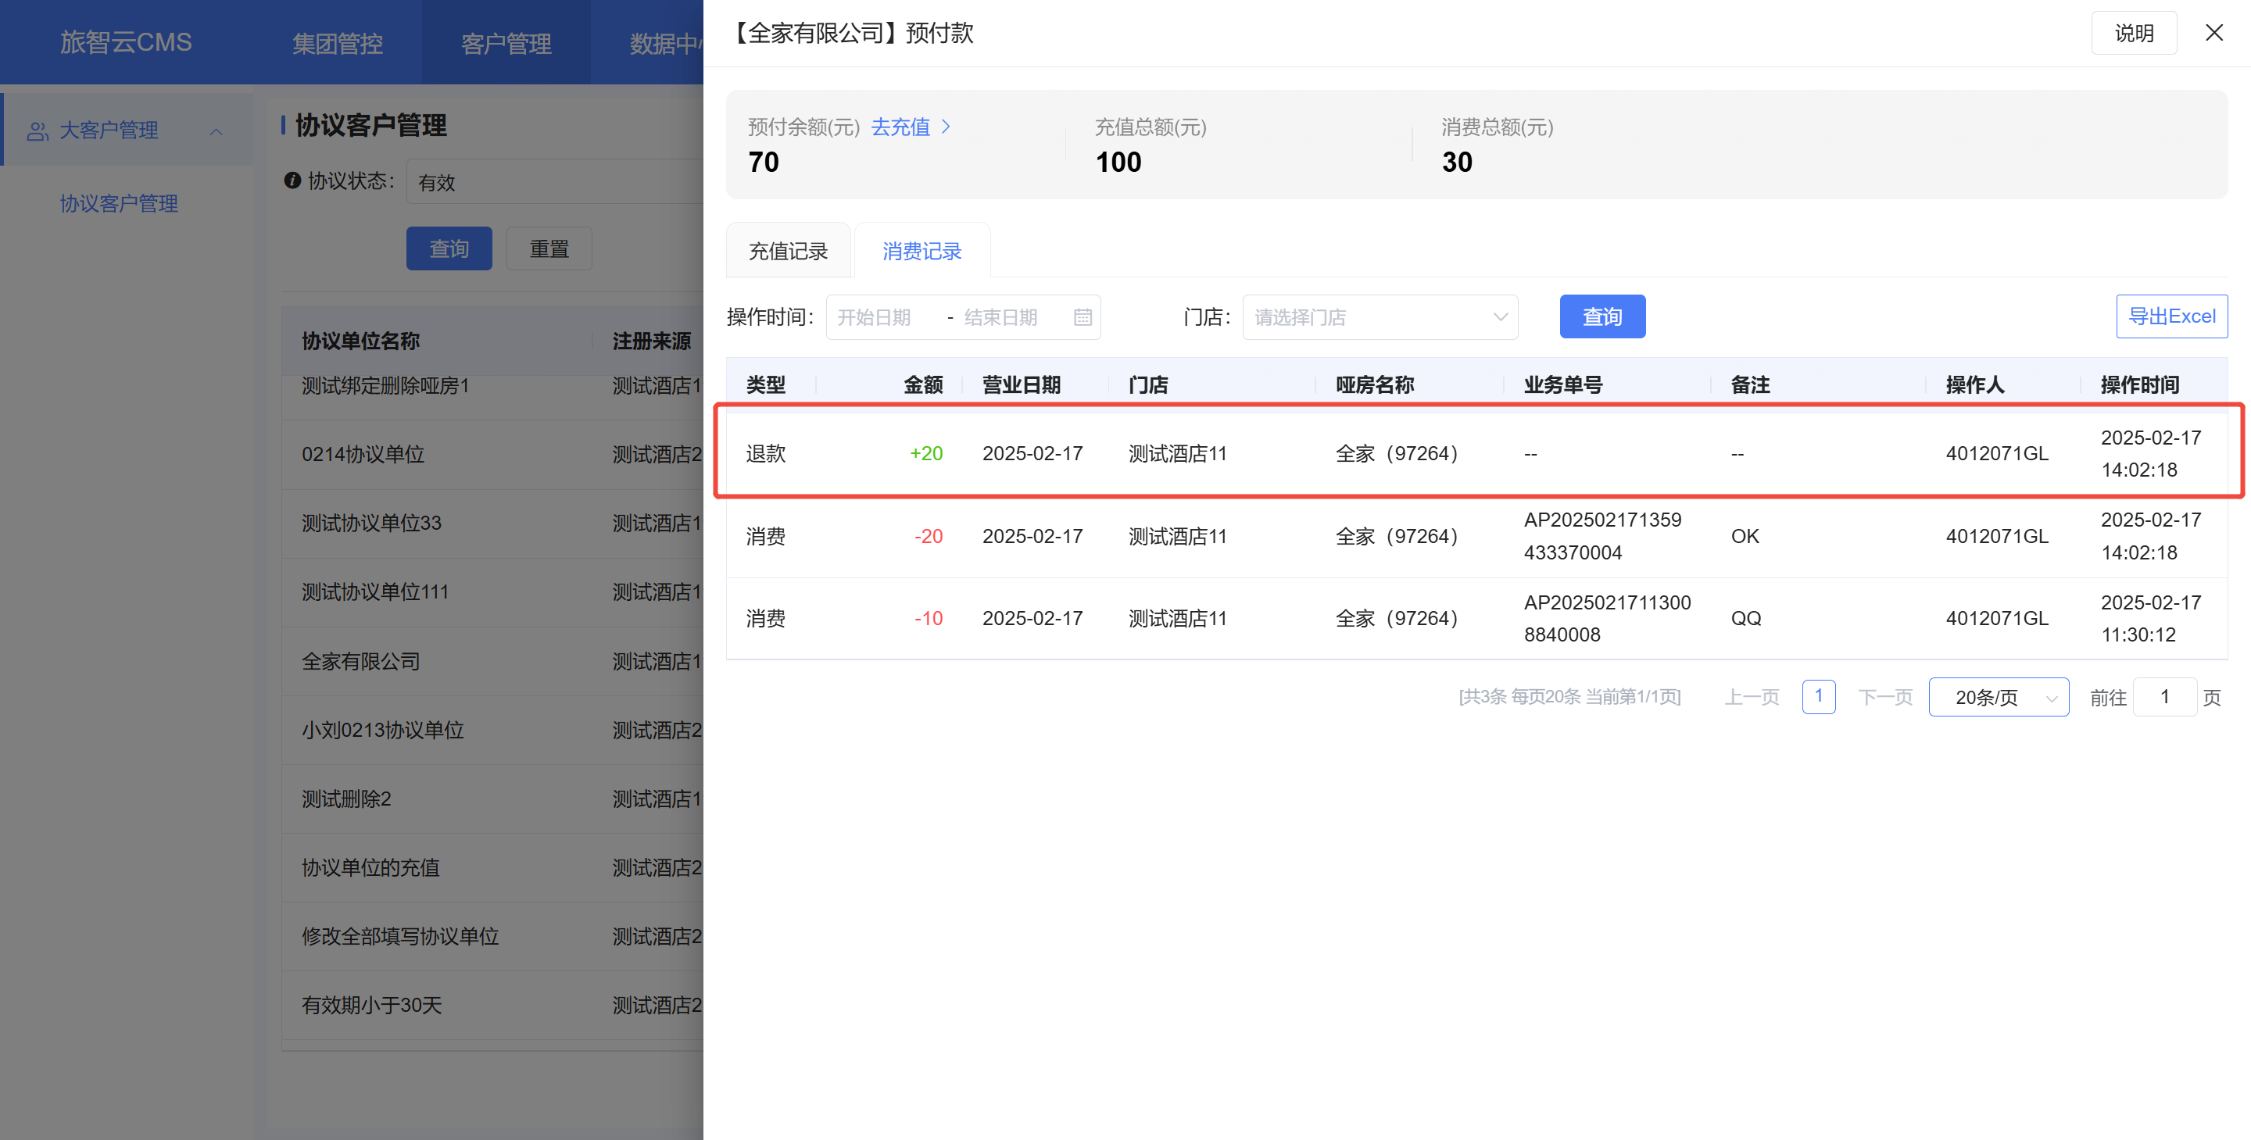Click the 金额 column header
The width and height of the screenshot is (2251, 1140).
[x=922, y=384]
